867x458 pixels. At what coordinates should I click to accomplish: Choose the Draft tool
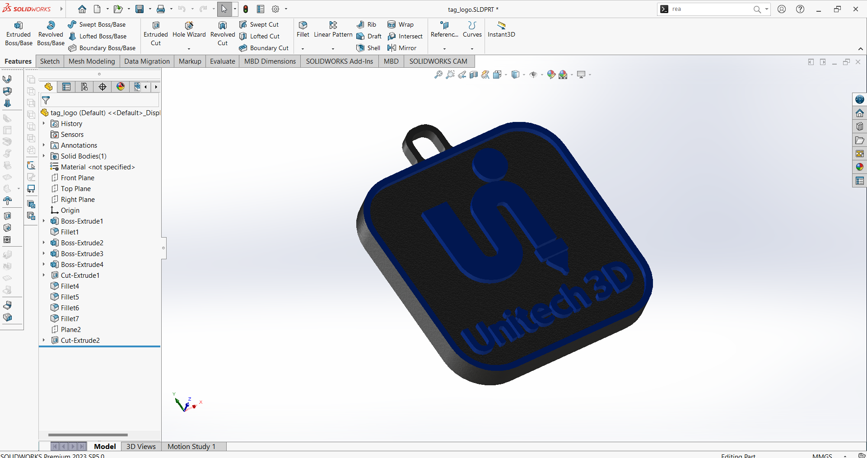point(369,36)
